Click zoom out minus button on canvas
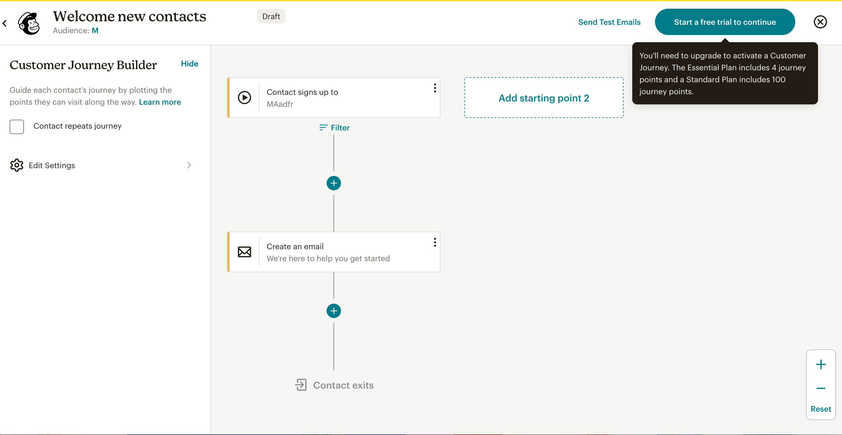Viewport: 842px width, 435px height. (x=821, y=388)
